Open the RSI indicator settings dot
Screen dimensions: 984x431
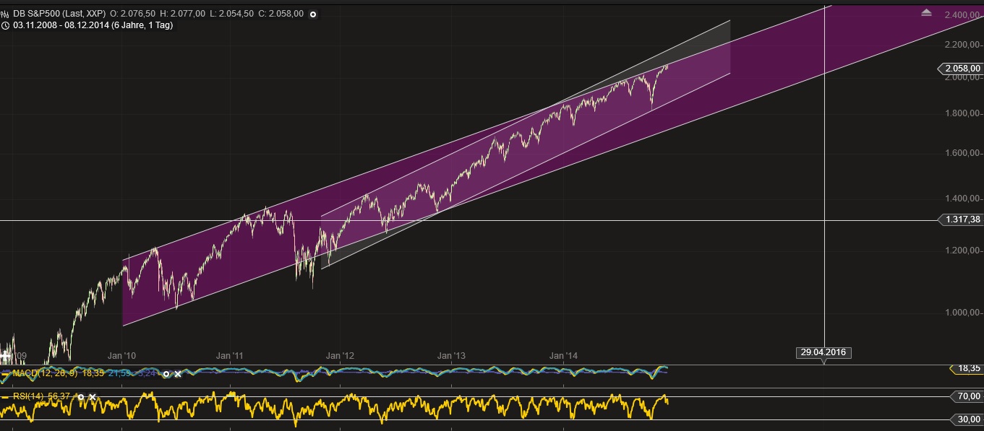click(x=82, y=397)
